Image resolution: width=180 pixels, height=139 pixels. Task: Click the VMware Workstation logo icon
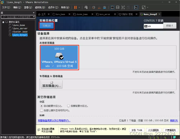click(2, 2)
